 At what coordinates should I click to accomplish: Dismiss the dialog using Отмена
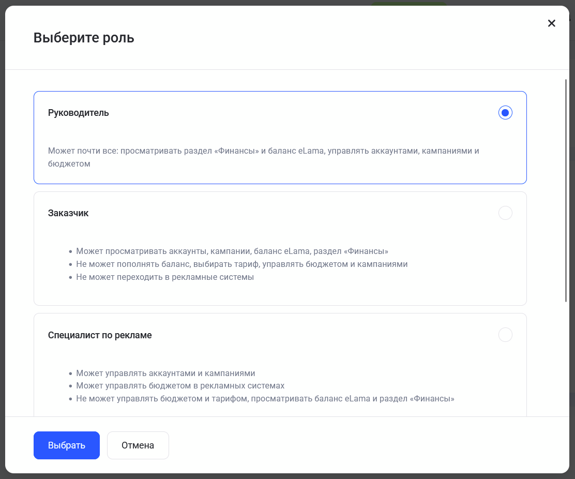[x=138, y=445]
